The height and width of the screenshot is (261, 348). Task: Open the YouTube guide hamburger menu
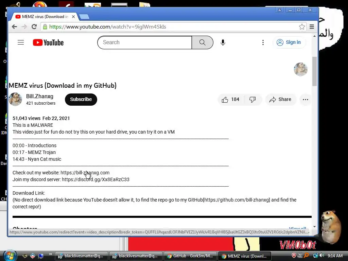(21, 42)
